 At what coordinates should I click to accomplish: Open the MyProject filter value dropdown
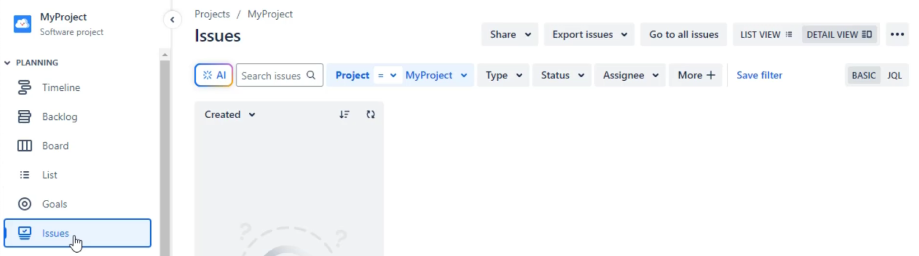(x=436, y=75)
